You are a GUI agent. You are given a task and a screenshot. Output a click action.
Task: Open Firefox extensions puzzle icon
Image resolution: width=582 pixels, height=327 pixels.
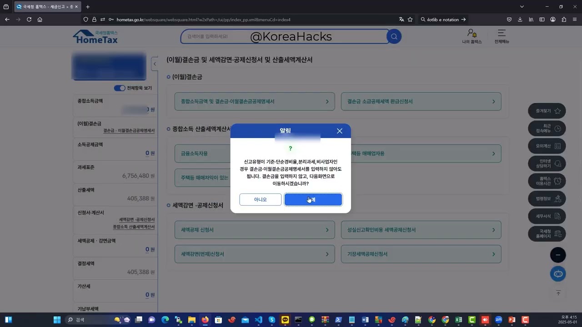[564, 20]
